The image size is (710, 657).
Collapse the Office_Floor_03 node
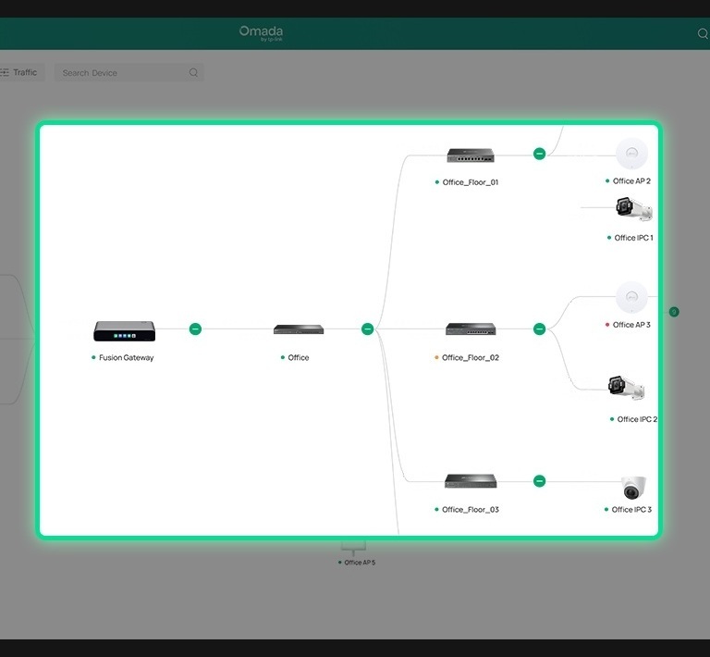(x=539, y=481)
